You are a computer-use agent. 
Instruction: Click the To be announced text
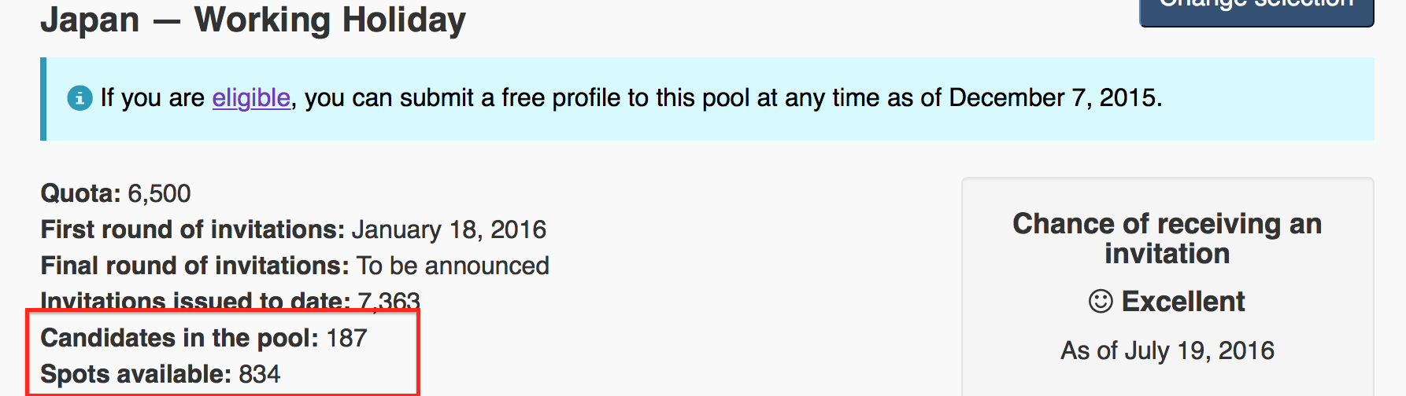pos(453,266)
